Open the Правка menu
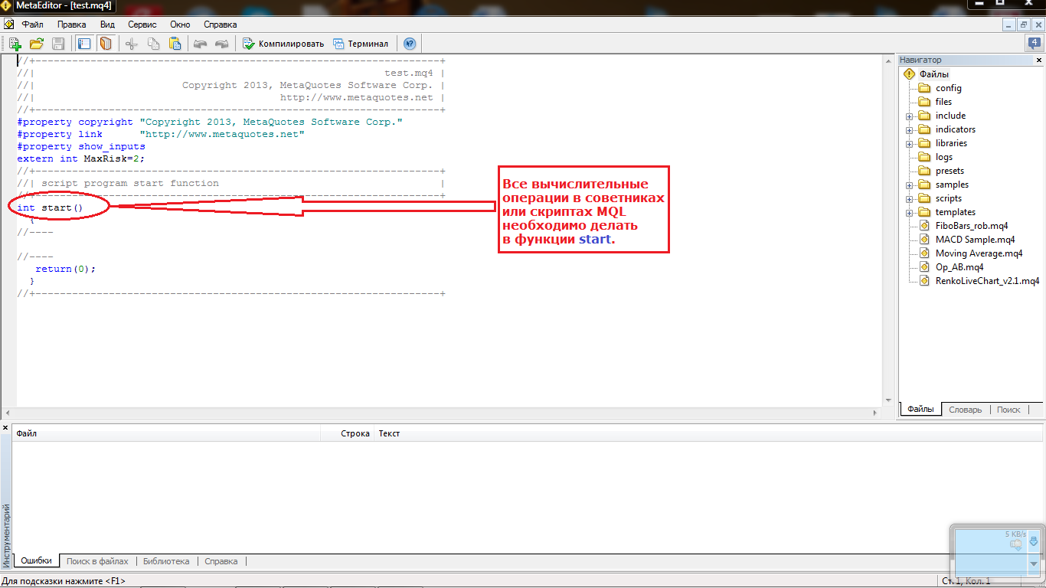1046x588 pixels. click(72, 24)
